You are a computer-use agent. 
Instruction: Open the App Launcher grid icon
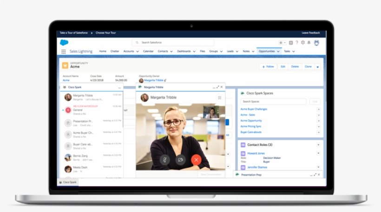(x=63, y=51)
